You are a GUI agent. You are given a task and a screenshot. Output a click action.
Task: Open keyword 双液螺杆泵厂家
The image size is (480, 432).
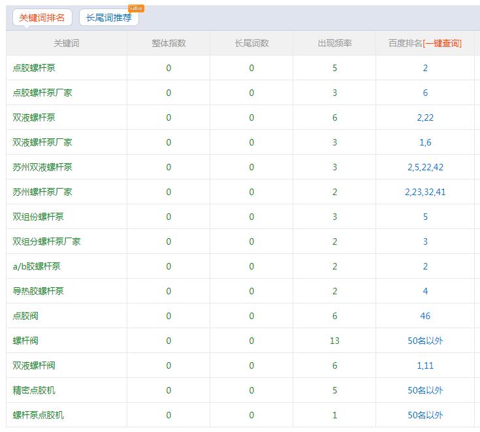(x=42, y=142)
